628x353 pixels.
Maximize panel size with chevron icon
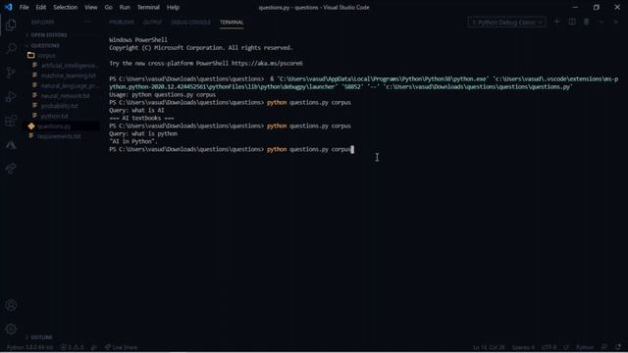click(602, 22)
